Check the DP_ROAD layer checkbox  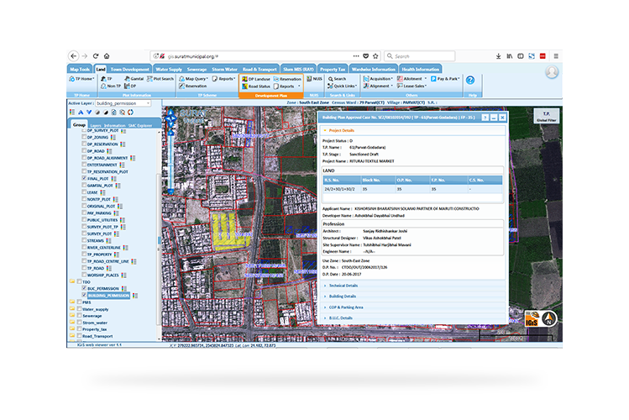click(x=84, y=151)
